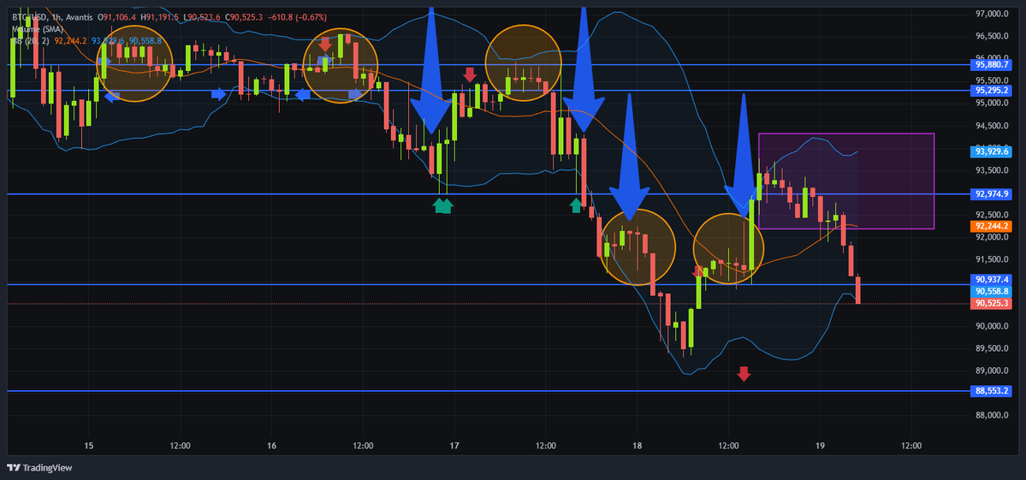Click date label 17 on time axis
Viewport: 1026px width, 480px height.
point(454,446)
